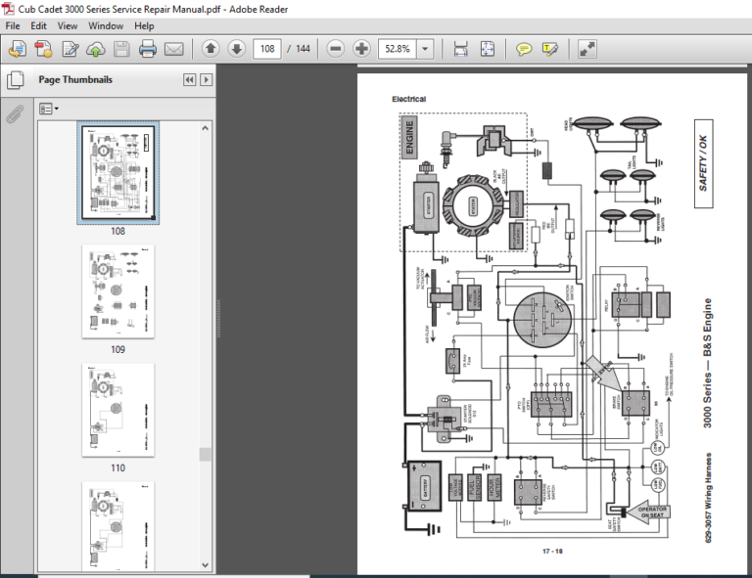Viewport: 752px width, 578px height.
Task: Collapse the thumbnails pane with double arrow
Action: (x=189, y=79)
